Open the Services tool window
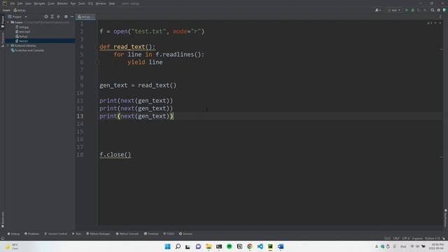The image size is (448, 252). 185,234
